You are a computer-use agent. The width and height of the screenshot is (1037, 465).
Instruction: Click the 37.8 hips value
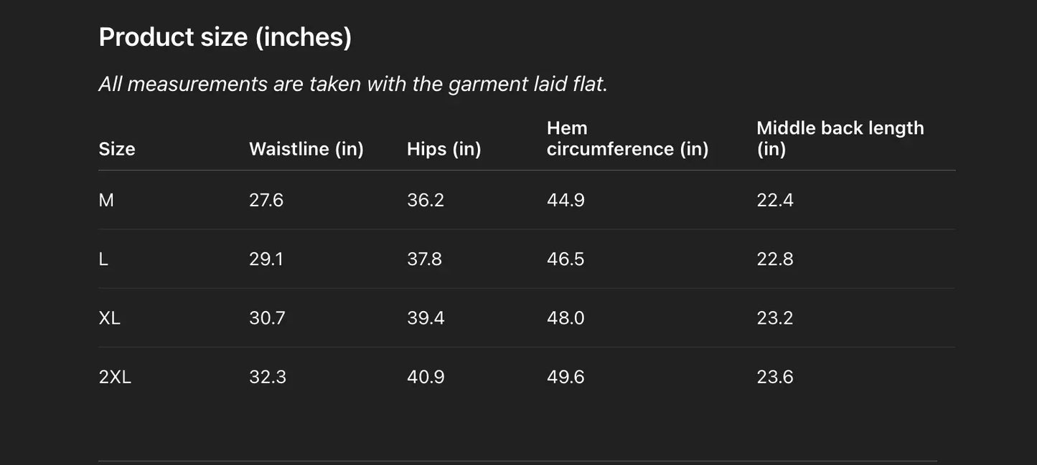pyautogui.click(x=424, y=259)
